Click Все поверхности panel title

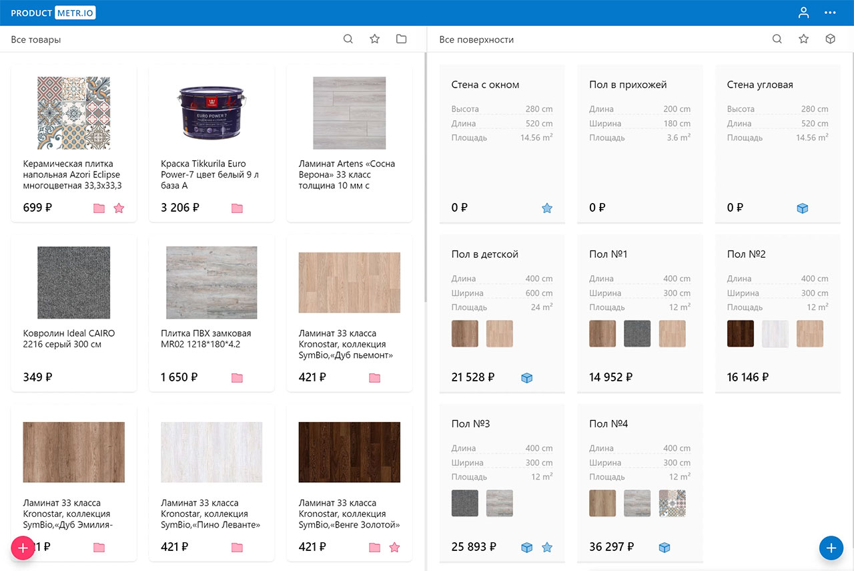tap(476, 40)
